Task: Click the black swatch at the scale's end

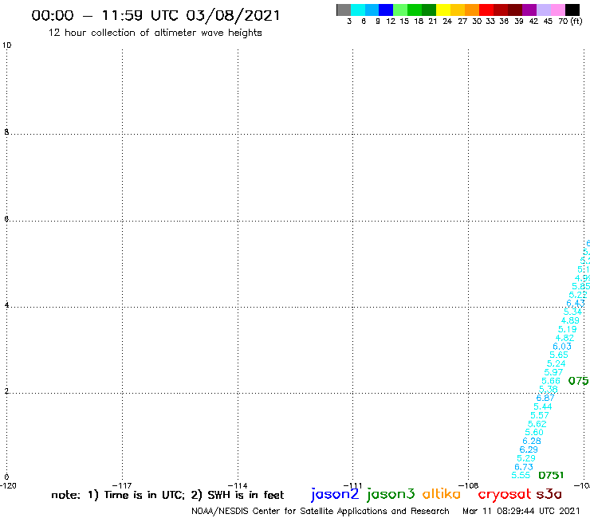Action: click(x=572, y=10)
